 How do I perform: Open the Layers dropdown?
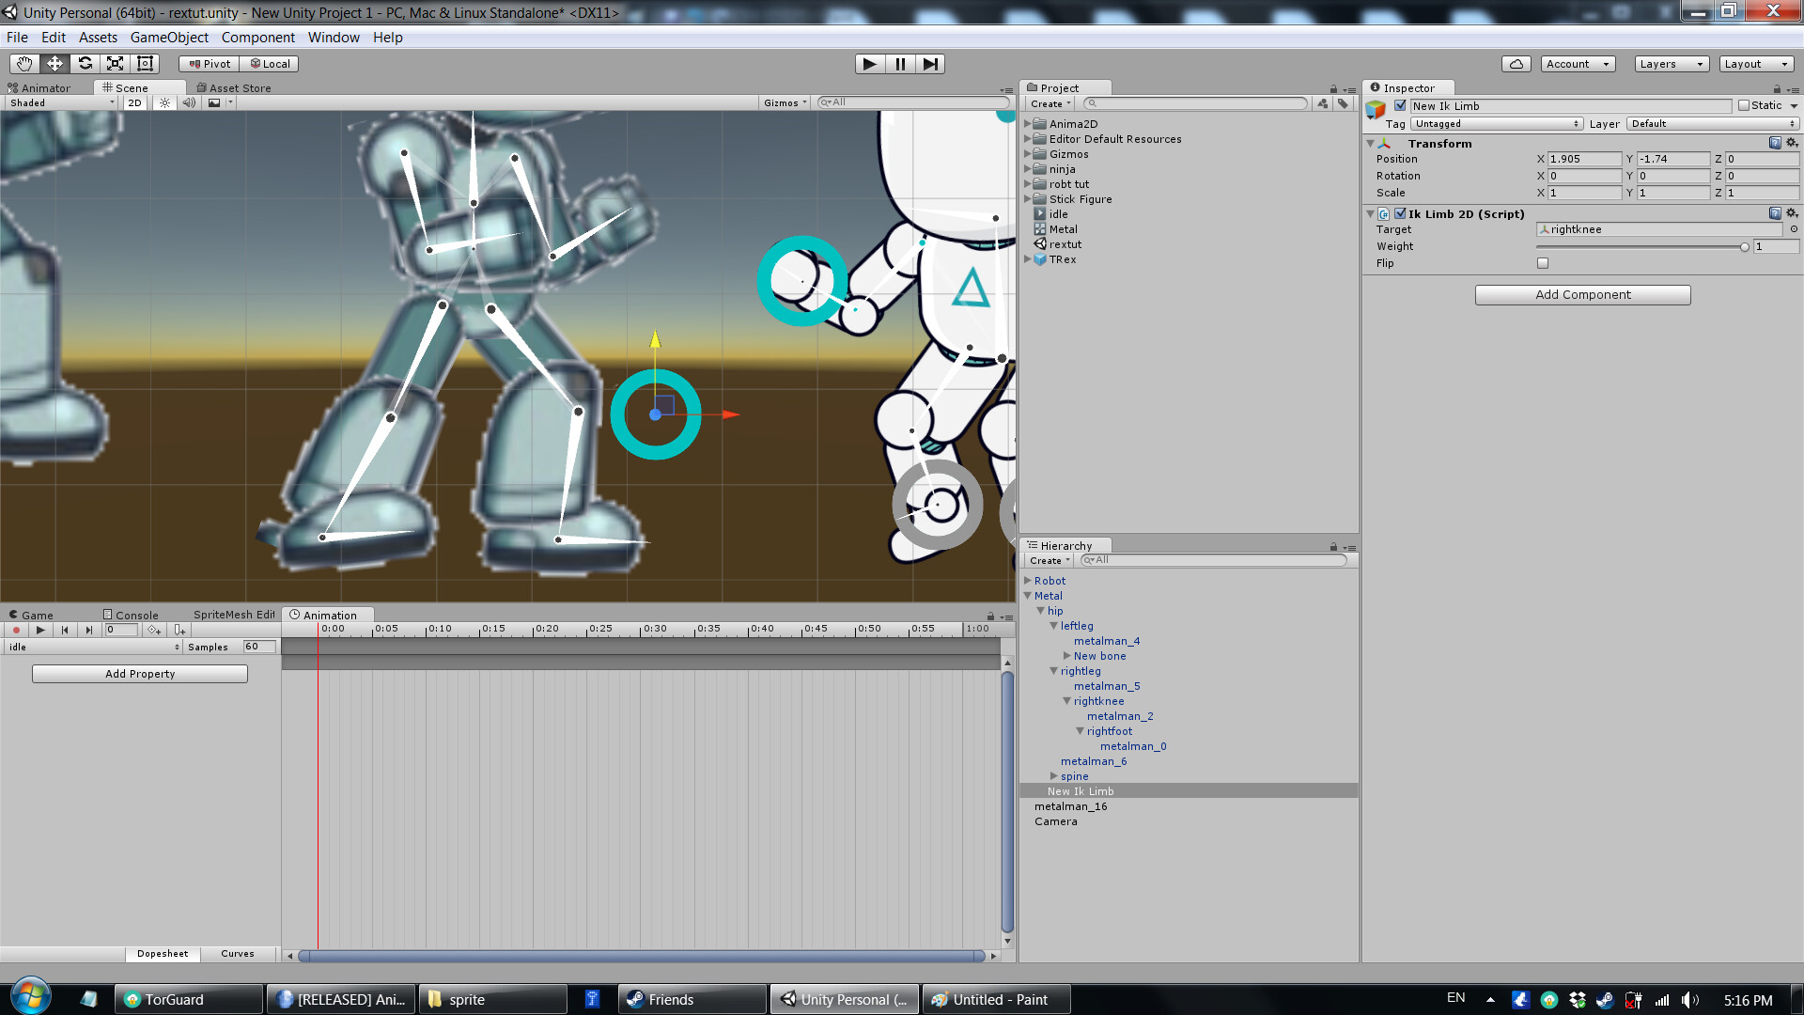(1671, 64)
